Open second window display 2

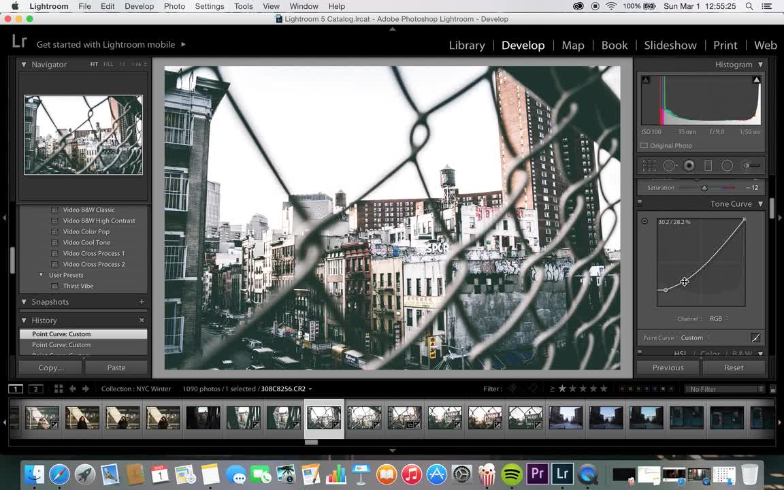pos(35,389)
